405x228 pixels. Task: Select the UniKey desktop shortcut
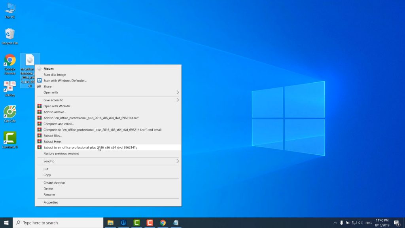(x=10, y=89)
